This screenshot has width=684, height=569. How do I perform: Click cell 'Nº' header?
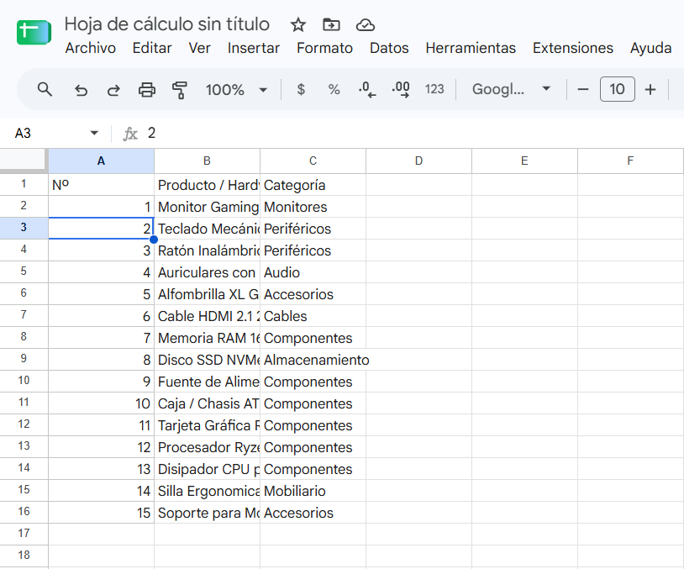(x=101, y=185)
